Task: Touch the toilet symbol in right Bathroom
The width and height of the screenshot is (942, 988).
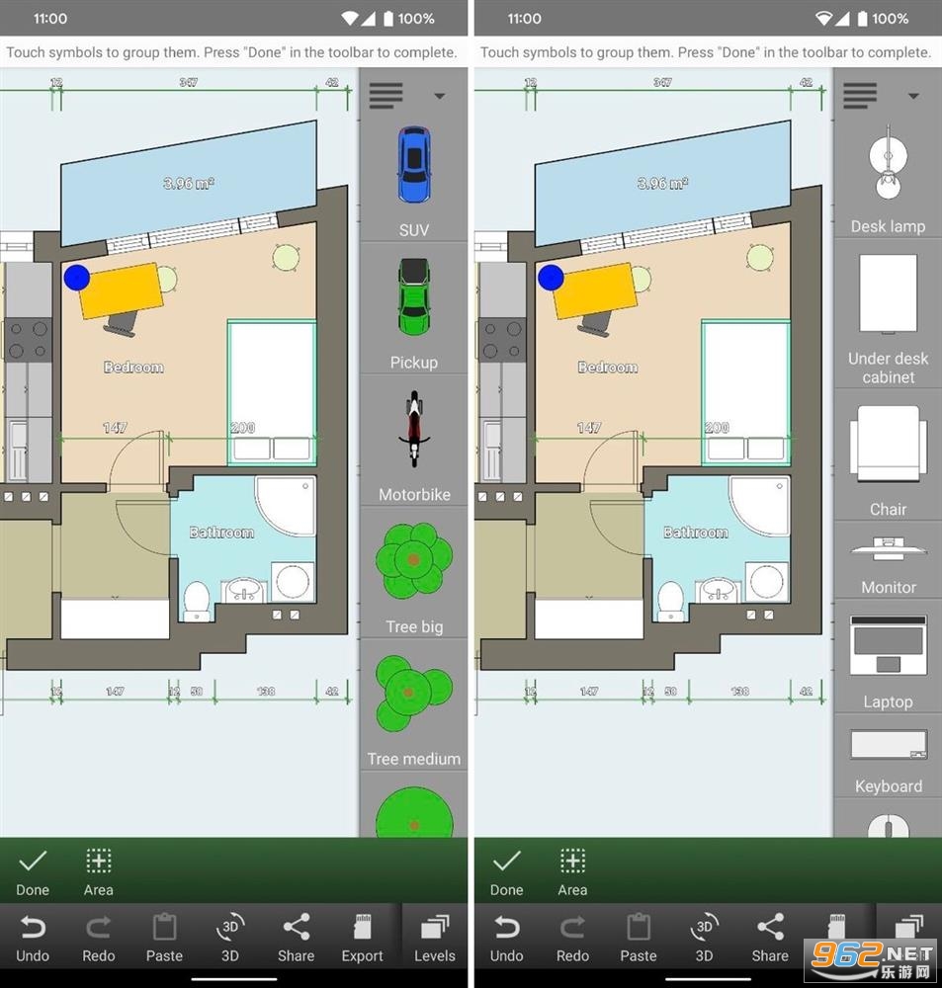Action: 671,602
